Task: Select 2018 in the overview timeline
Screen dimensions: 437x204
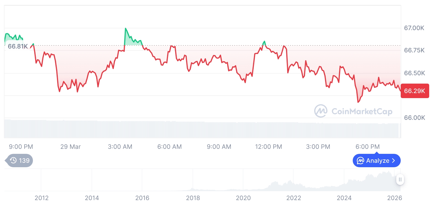Action: coord(193,198)
